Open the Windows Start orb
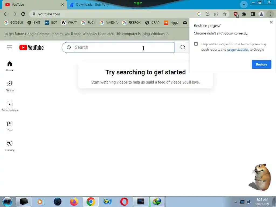 tap(7, 202)
